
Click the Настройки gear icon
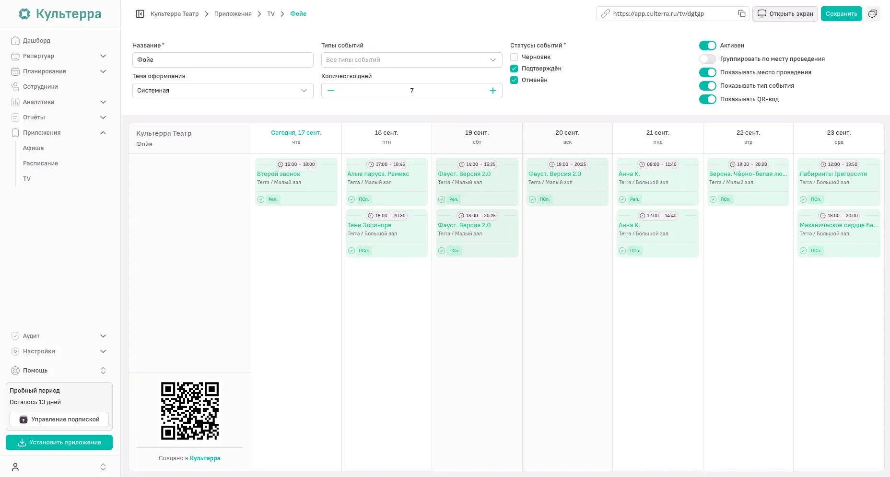15,351
